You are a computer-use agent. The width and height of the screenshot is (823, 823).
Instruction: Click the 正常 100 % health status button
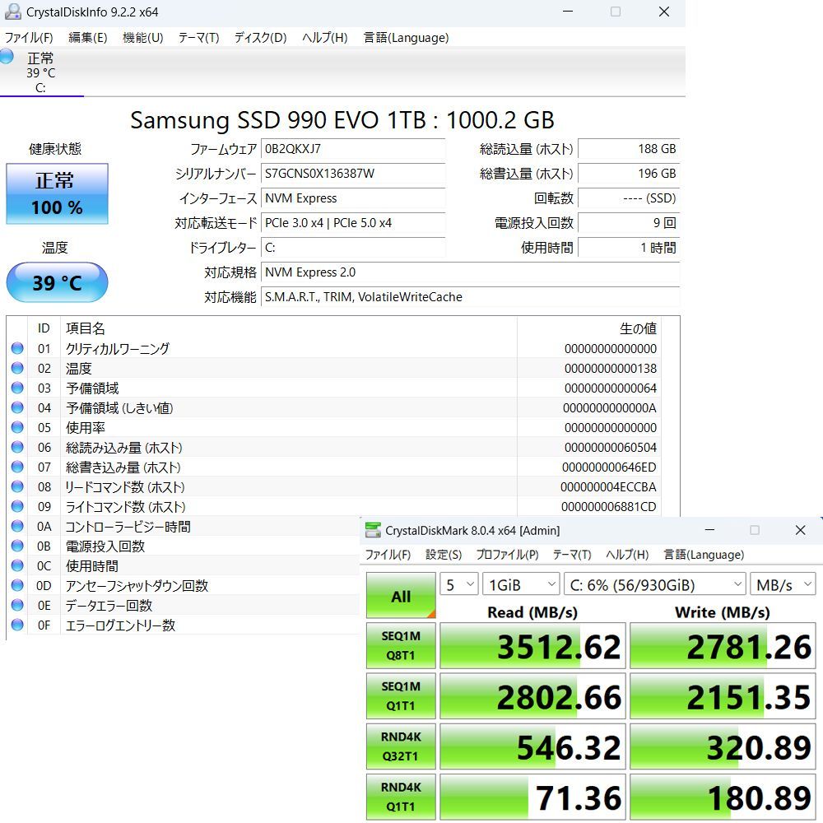tap(58, 193)
